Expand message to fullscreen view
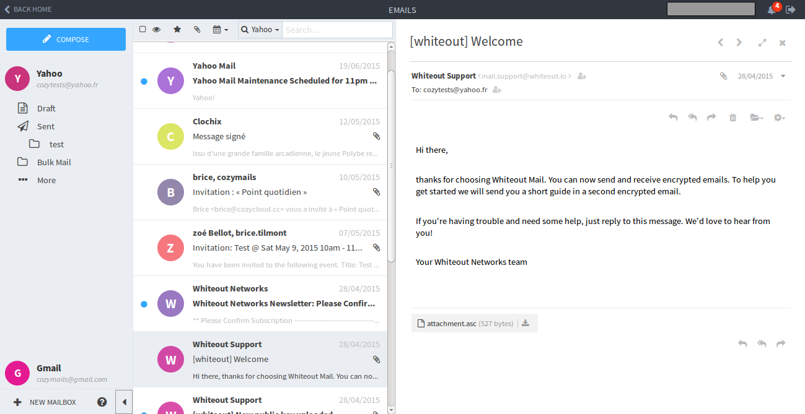 [x=762, y=42]
